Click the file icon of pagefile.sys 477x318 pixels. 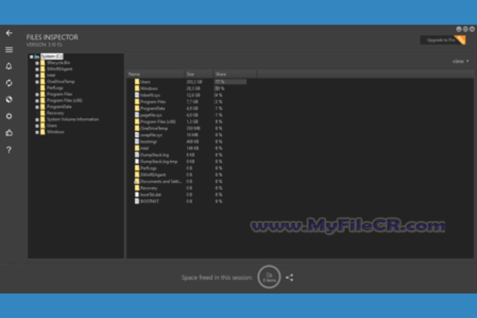pyautogui.click(x=137, y=115)
